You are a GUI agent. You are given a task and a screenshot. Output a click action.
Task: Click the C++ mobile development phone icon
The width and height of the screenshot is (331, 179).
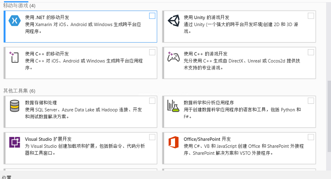tap(15, 57)
